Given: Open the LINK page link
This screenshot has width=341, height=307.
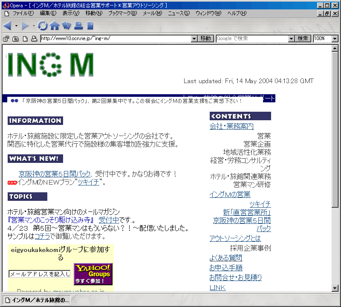Looking at the screenshot, I should 218,288.
